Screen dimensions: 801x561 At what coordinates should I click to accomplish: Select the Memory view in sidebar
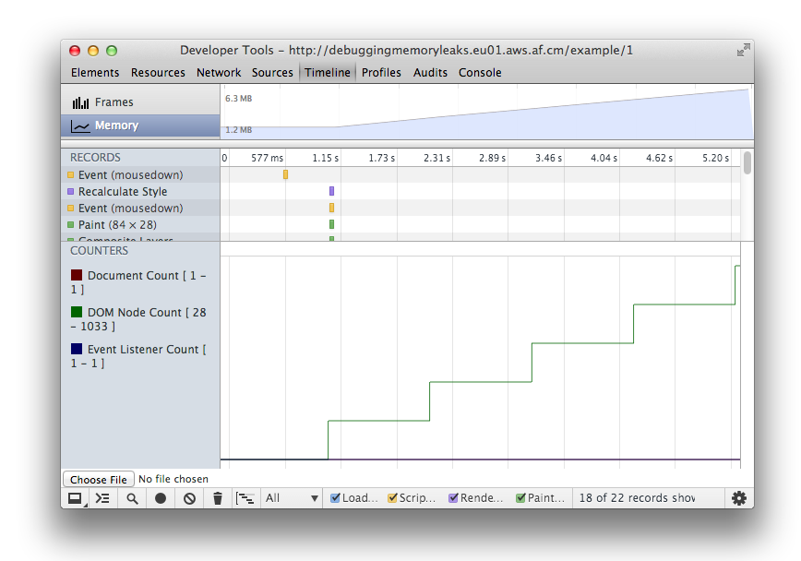click(x=115, y=125)
